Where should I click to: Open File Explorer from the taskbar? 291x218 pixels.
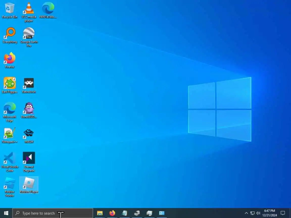click(100, 213)
